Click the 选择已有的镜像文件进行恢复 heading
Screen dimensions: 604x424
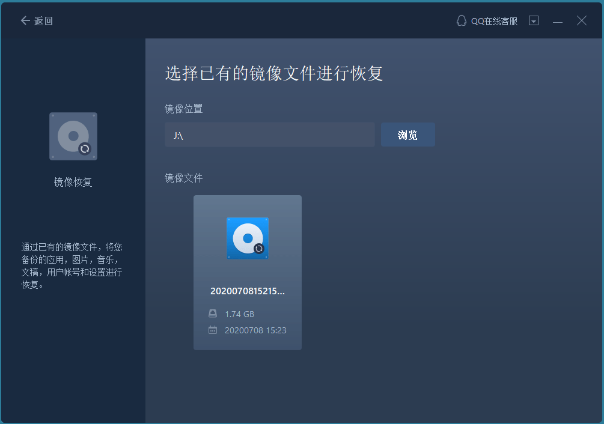(274, 74)
